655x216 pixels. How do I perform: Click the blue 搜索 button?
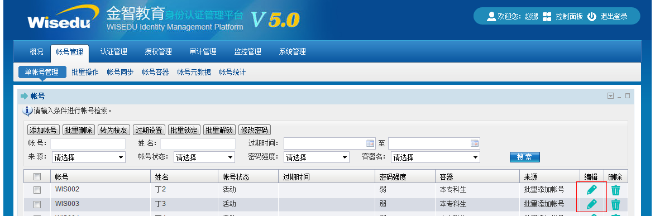pos(525,157)
